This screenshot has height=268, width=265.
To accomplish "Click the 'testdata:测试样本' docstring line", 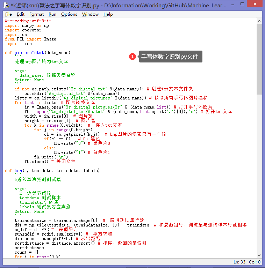I will [40, 198].
